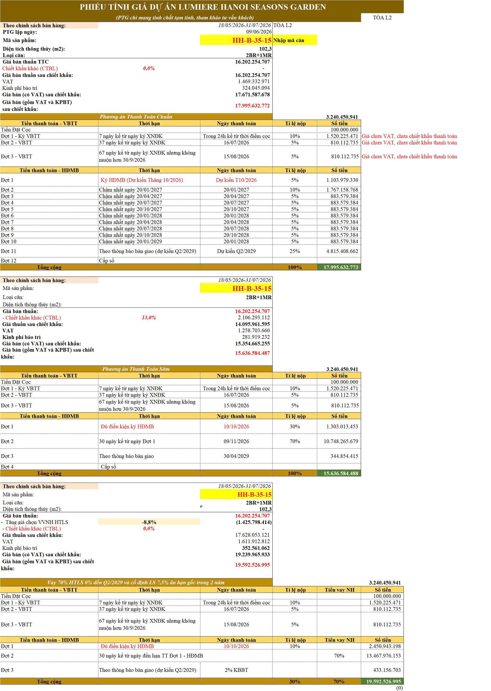Click the 'Dự kiến T10/2026' date cell
Image resolution: width=491 pixels, height=691 pixels.
236,180
